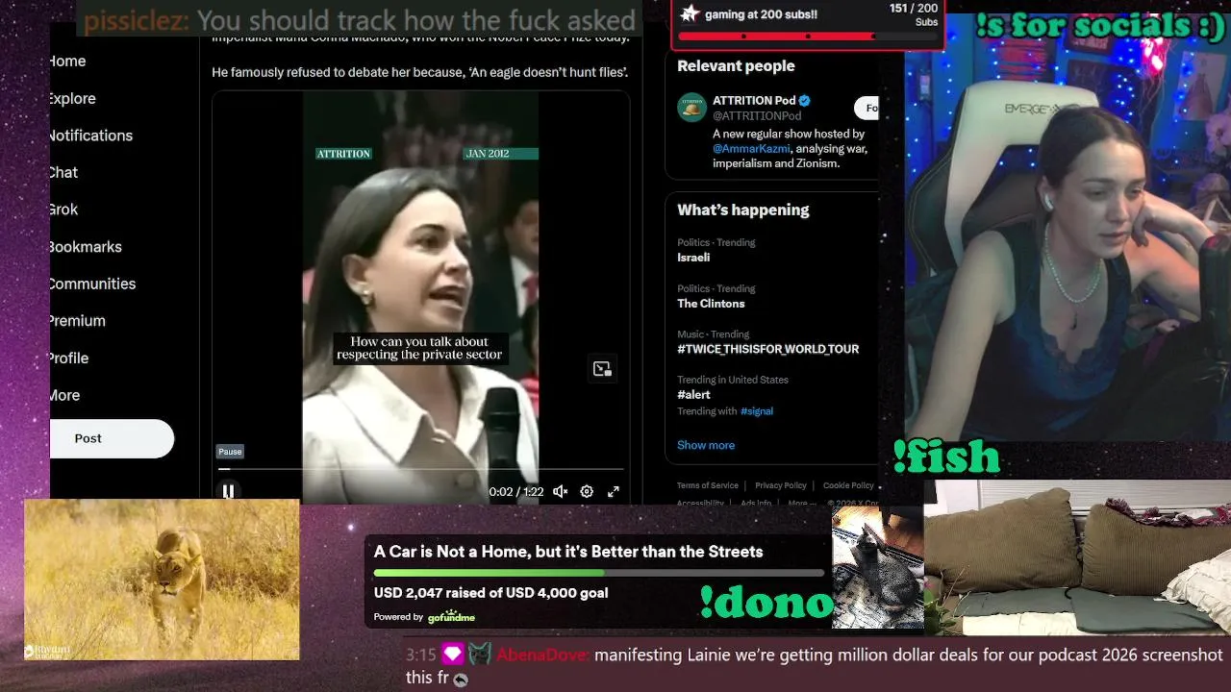Viewport: 1231px width, 692px height.
Task: Open Chat in sidebar
Action: point(63,172)
